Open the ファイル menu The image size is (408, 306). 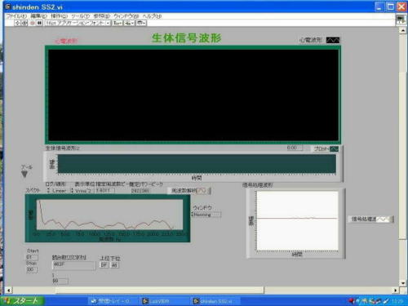coord(16,16)
